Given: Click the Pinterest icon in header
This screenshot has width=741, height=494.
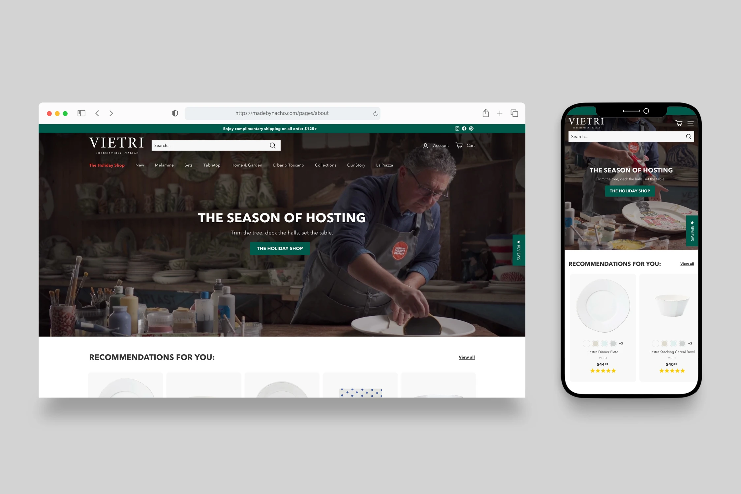Looking at the screenshot, I should coord(472,128).
